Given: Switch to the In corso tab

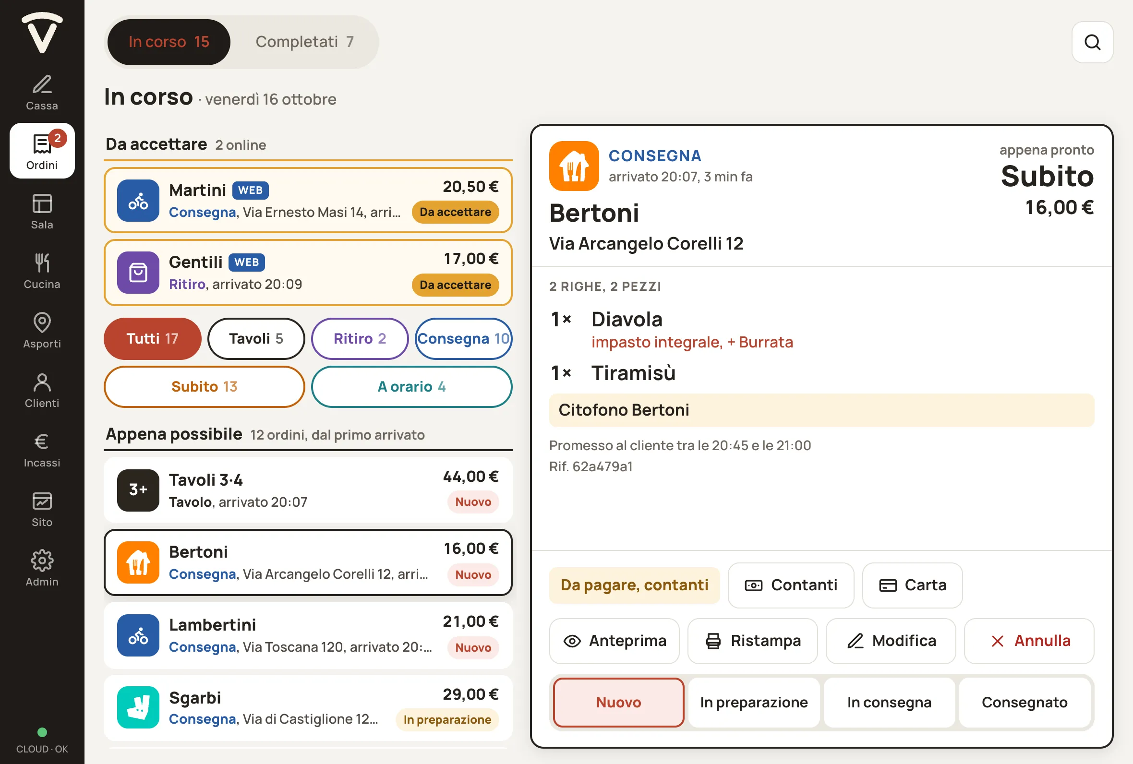Looking at the screenshot, I should (x=169, y=42).
